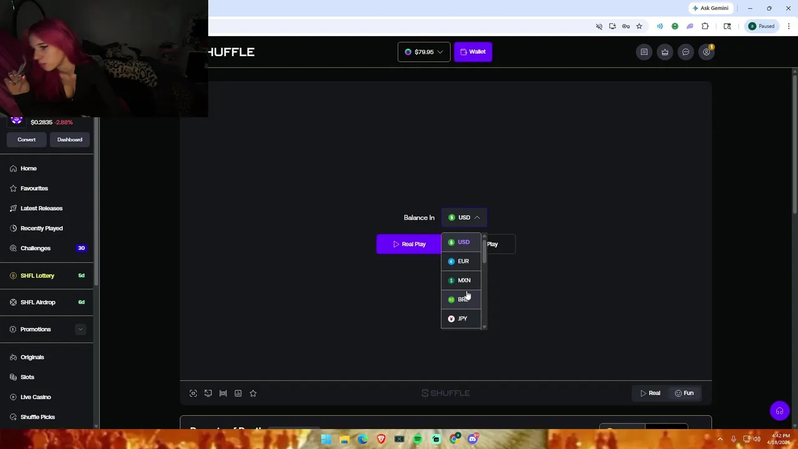Show hidden tray icons chevron
Image resolution: width=798 pixels, height=449 pixels.
[720, 439]
